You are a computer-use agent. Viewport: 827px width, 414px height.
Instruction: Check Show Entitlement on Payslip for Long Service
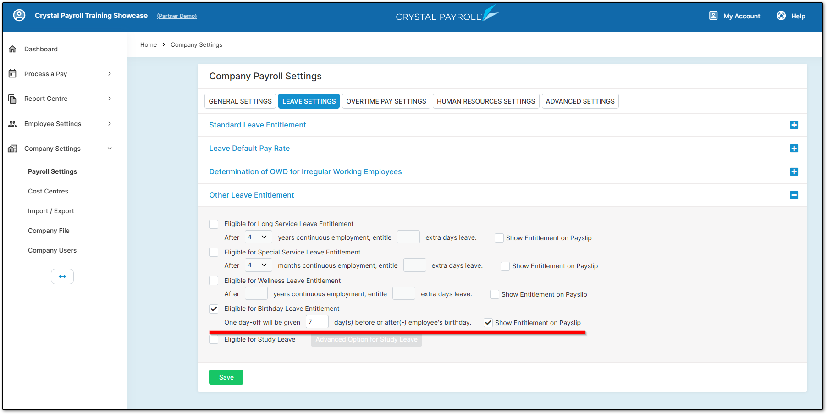click(499, 238)
